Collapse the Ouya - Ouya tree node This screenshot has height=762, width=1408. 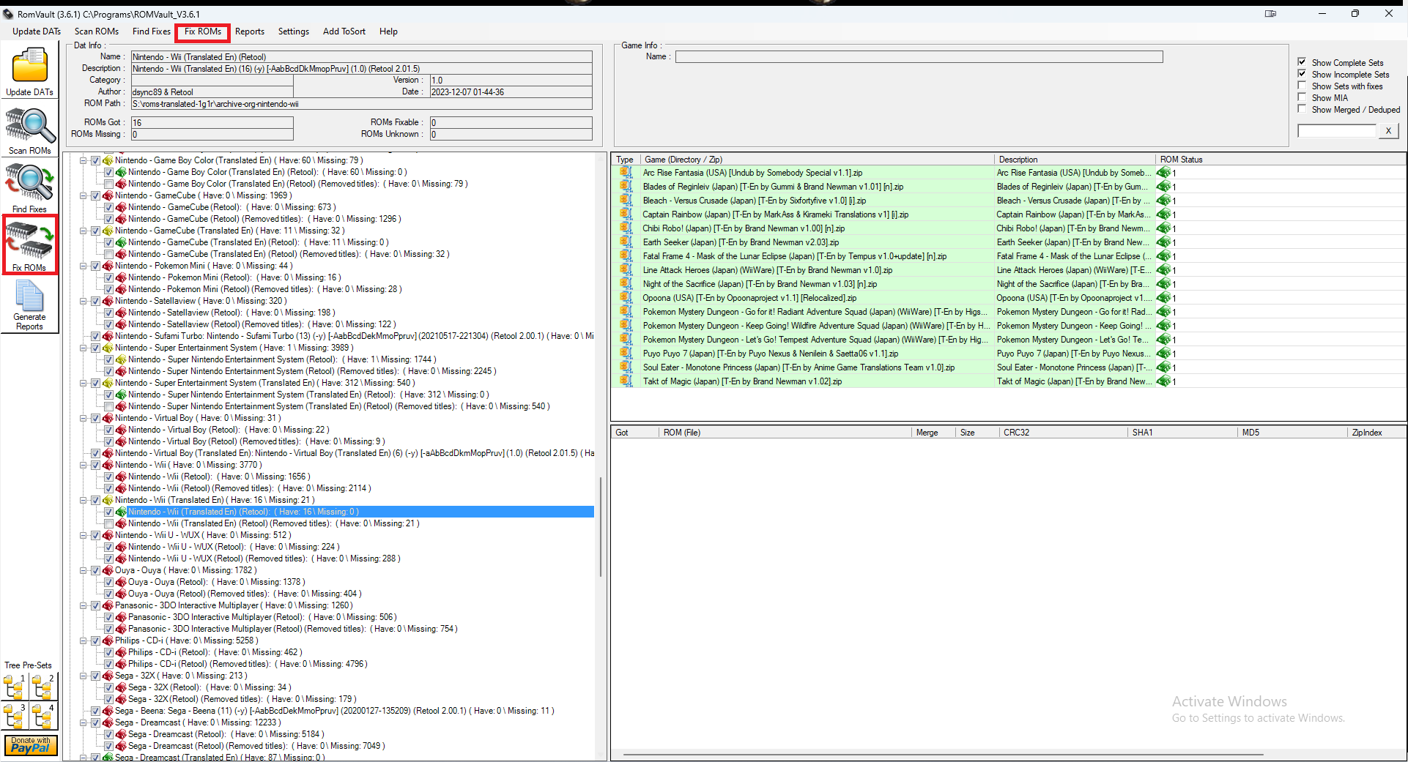point(83,570)
